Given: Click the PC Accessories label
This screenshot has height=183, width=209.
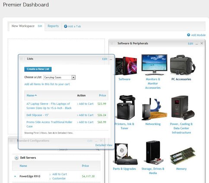Looking at the screenshot, I should (x=181, y=79).
